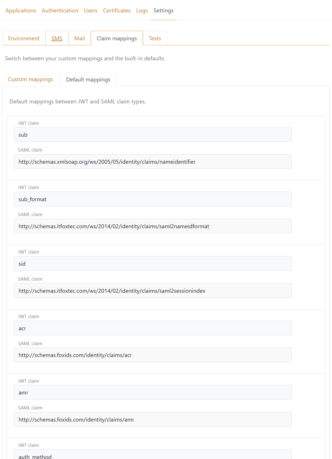Click the JWT claim field containing sub
Screen dimensions: 332x459
coord(153,134)
